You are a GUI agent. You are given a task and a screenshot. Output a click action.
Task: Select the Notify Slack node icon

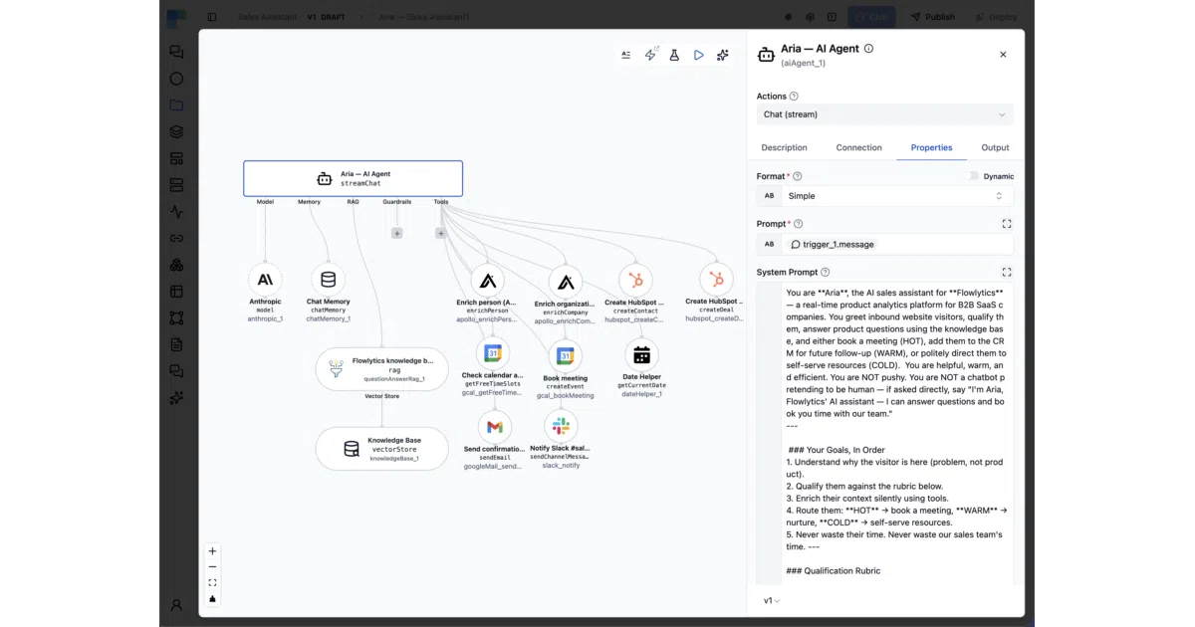561,427
